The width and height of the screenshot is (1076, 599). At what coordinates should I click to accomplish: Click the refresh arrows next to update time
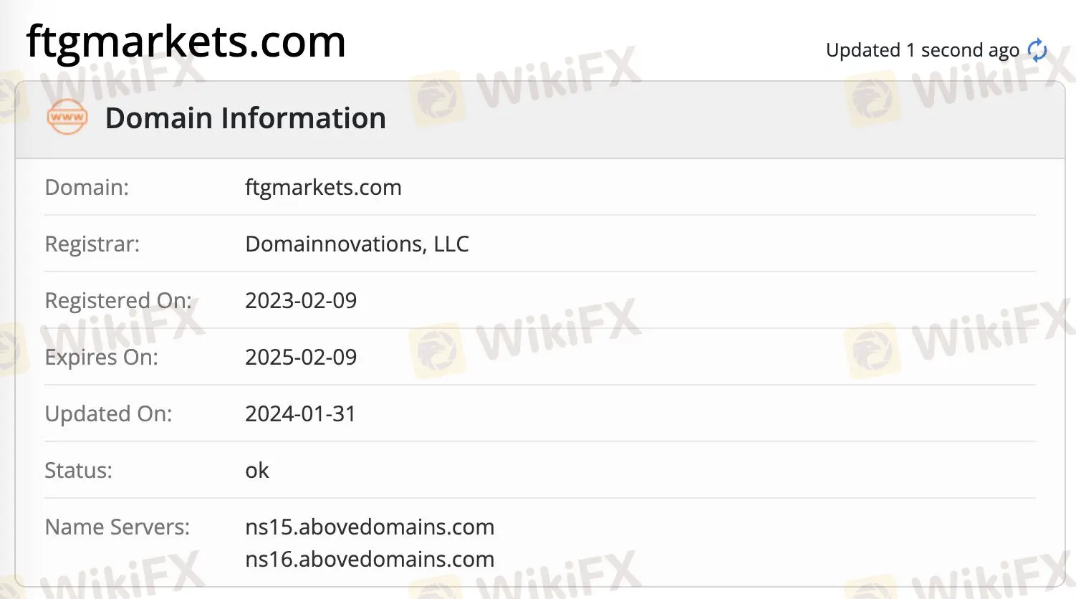(x=1037, y=49)
